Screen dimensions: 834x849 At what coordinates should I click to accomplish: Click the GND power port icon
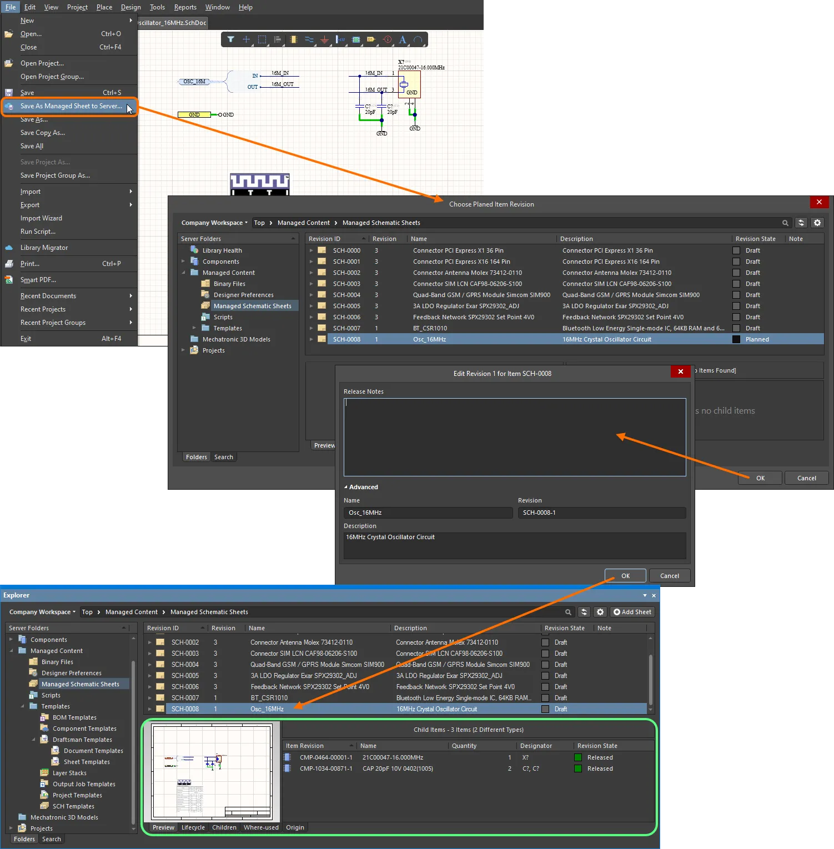(x=325, y=39)
